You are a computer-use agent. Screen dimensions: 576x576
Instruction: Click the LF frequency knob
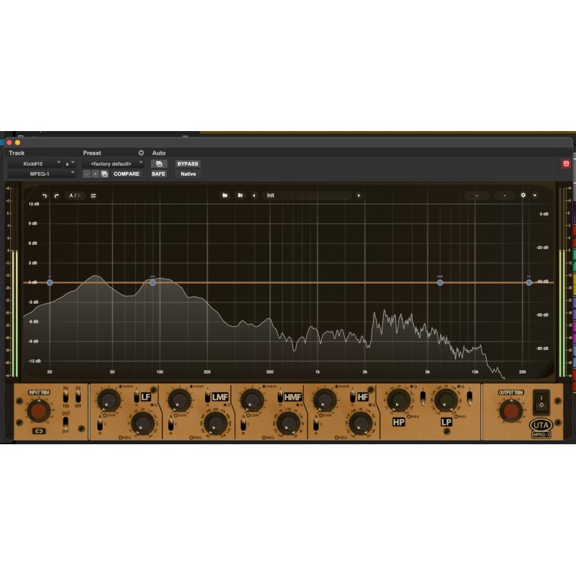click(x=142, y=423)
